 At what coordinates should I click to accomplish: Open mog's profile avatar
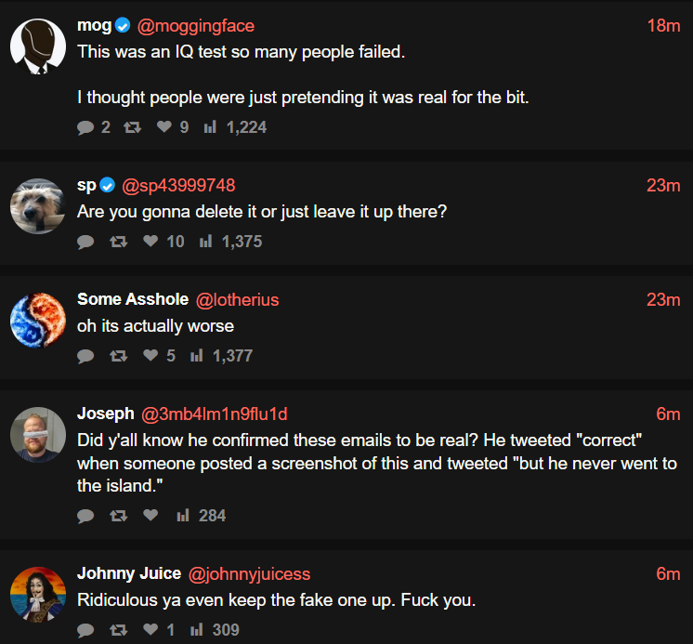(38, 45)
